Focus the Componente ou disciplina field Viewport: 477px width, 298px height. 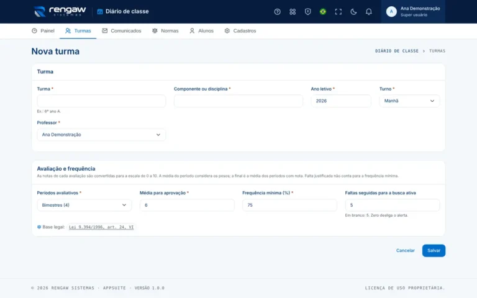238,101
